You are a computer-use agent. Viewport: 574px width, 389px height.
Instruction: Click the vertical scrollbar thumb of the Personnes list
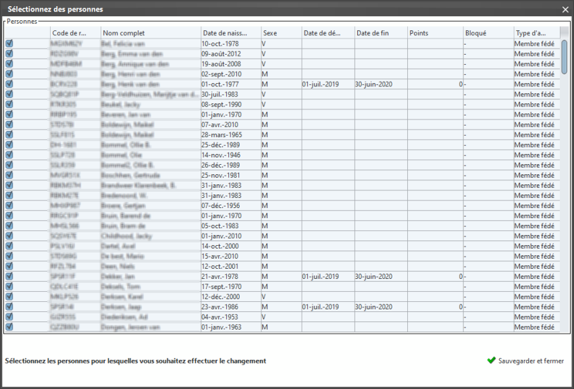(x=564, y=57)
